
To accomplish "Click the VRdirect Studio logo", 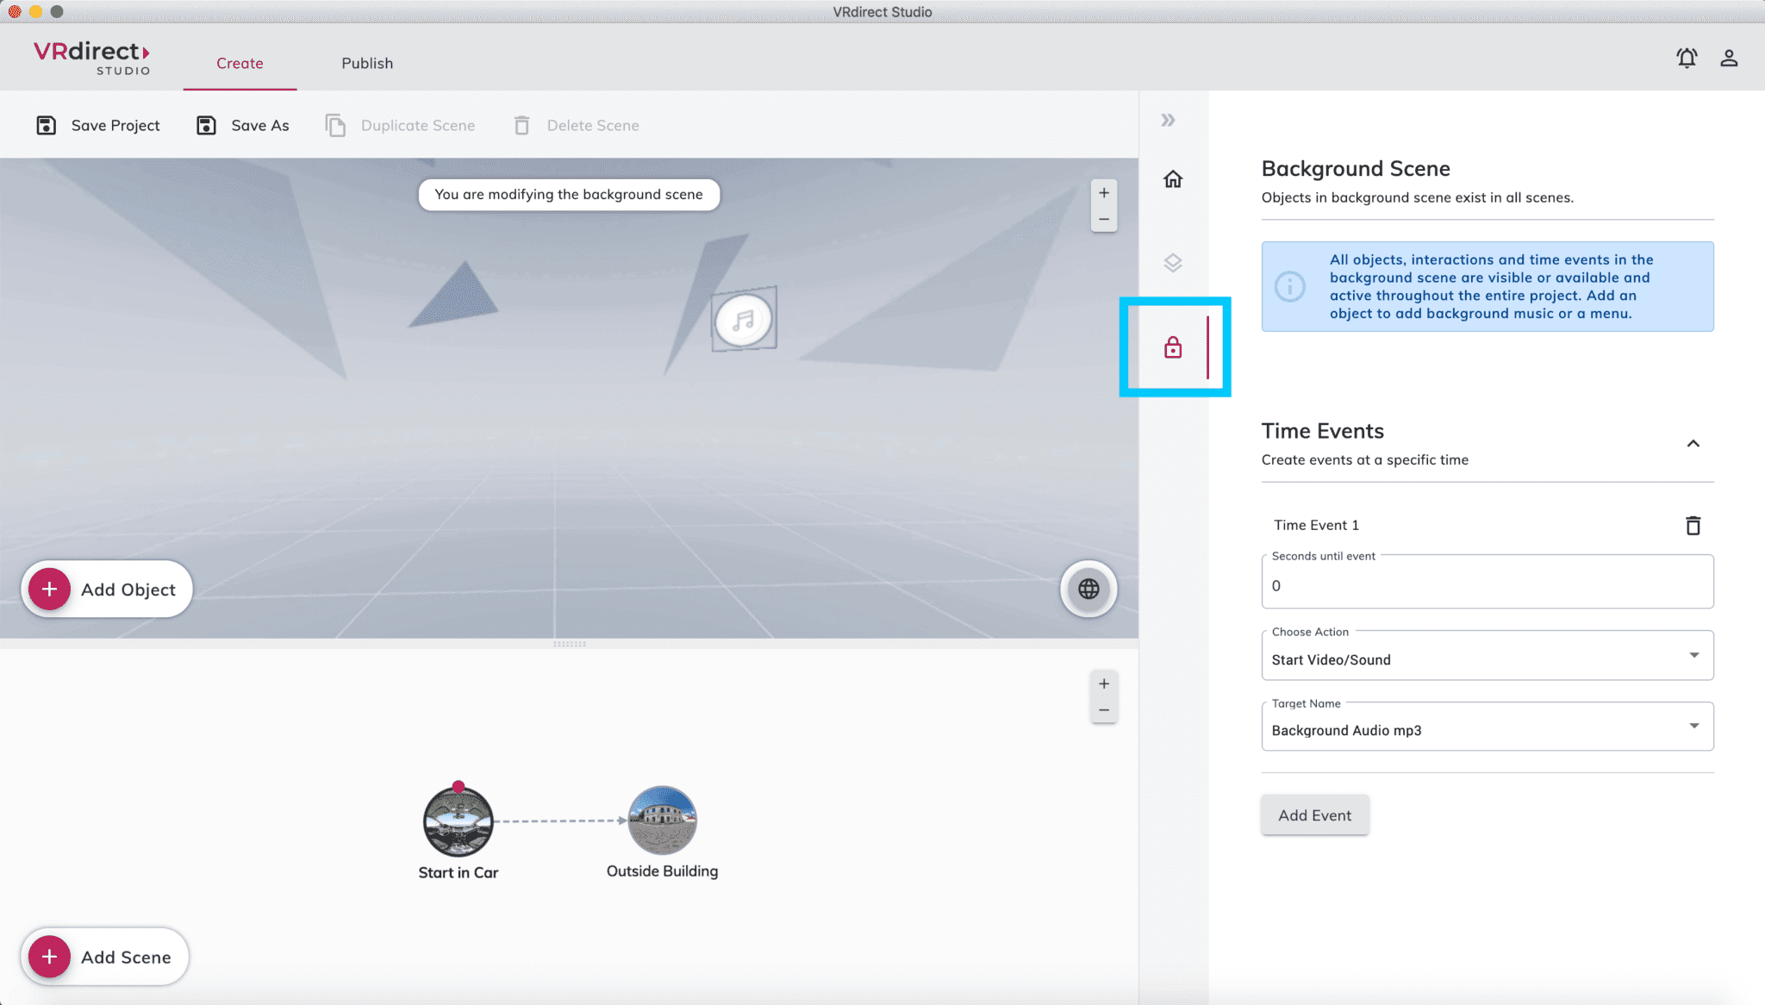I will (91, 58).
